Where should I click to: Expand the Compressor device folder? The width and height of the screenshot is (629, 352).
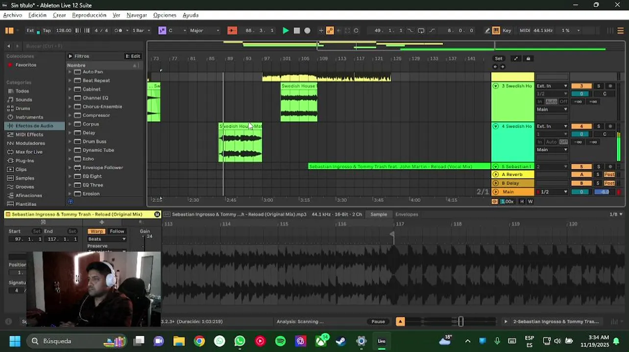[x=70, y=115]
